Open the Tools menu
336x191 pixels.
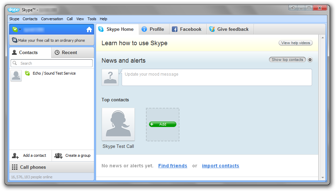[x=92, y=19]
